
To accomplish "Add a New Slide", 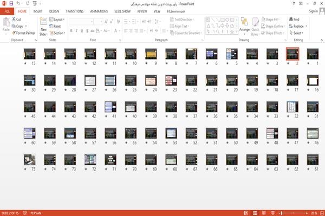I will 43,27.
